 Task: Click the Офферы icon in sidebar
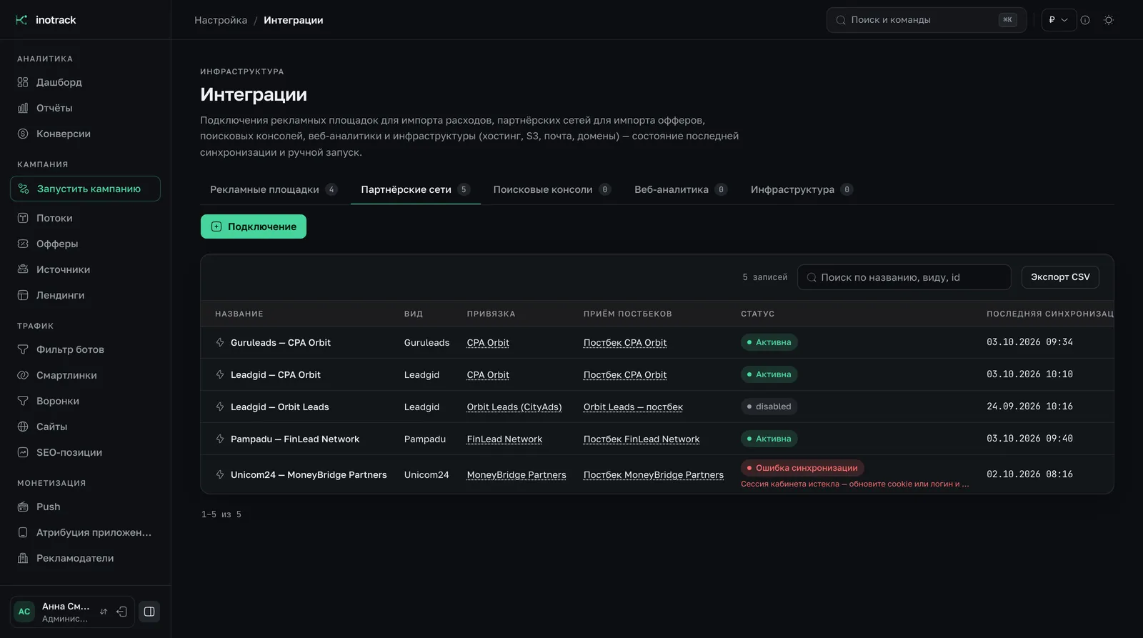tap(23, 244)
